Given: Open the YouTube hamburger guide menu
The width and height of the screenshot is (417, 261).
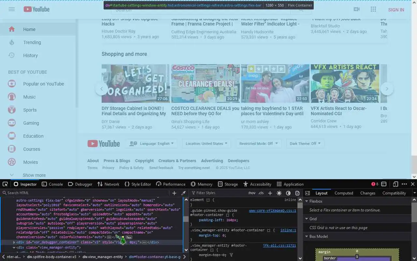Looking at the screenshot, I should 12,9.
